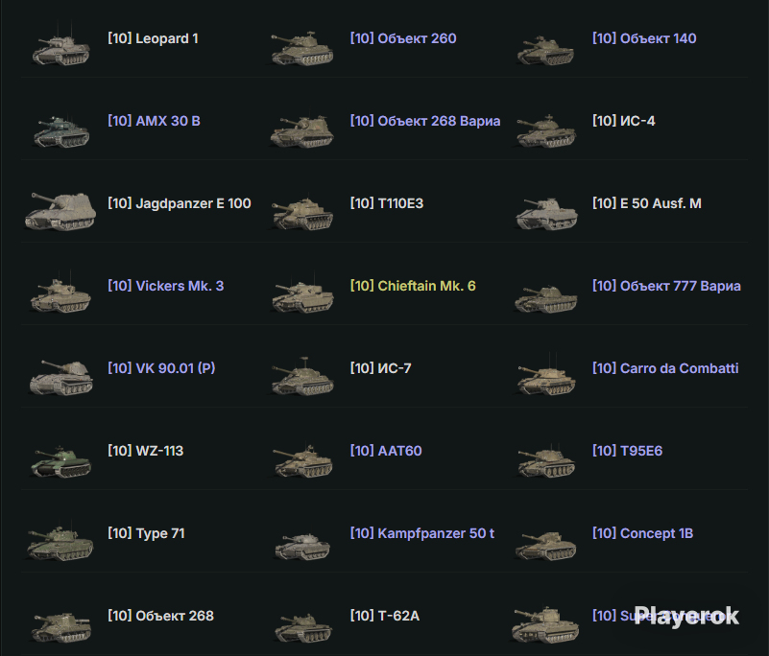Select the E 50 Ausf. M tank icon
Image resolution: width=769 pixels, height=656 pixels.
point(546,214)
